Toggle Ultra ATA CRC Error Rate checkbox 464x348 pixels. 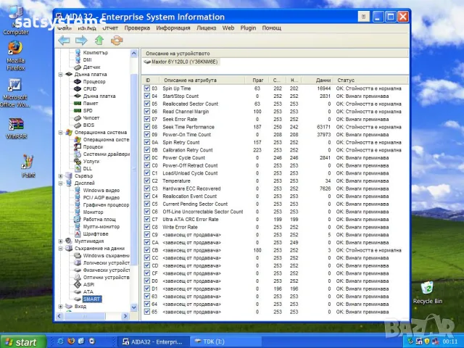click(147, 219)
